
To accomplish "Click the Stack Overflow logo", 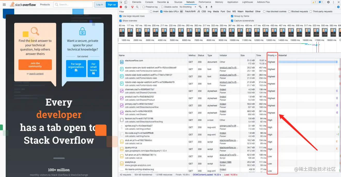I will [23, 4].
